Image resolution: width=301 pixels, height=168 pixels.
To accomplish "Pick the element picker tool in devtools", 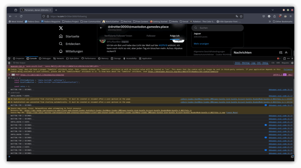I will pyautogui.click(x=9, y=59).
